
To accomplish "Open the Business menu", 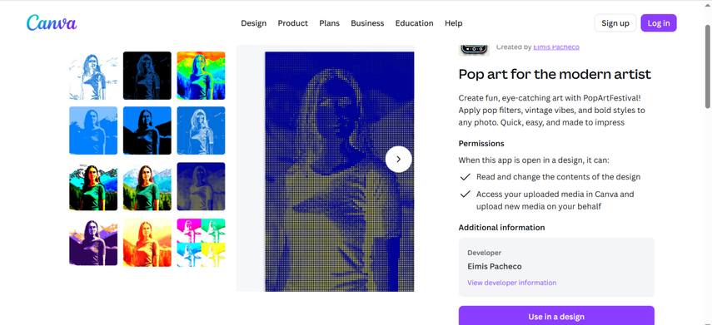I will [367, 23].
